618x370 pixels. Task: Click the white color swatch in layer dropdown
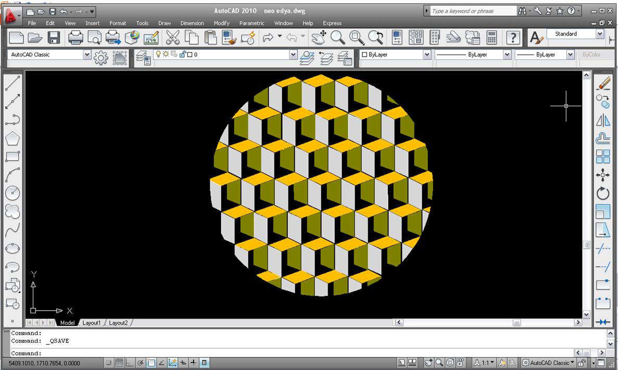(190, 54)
